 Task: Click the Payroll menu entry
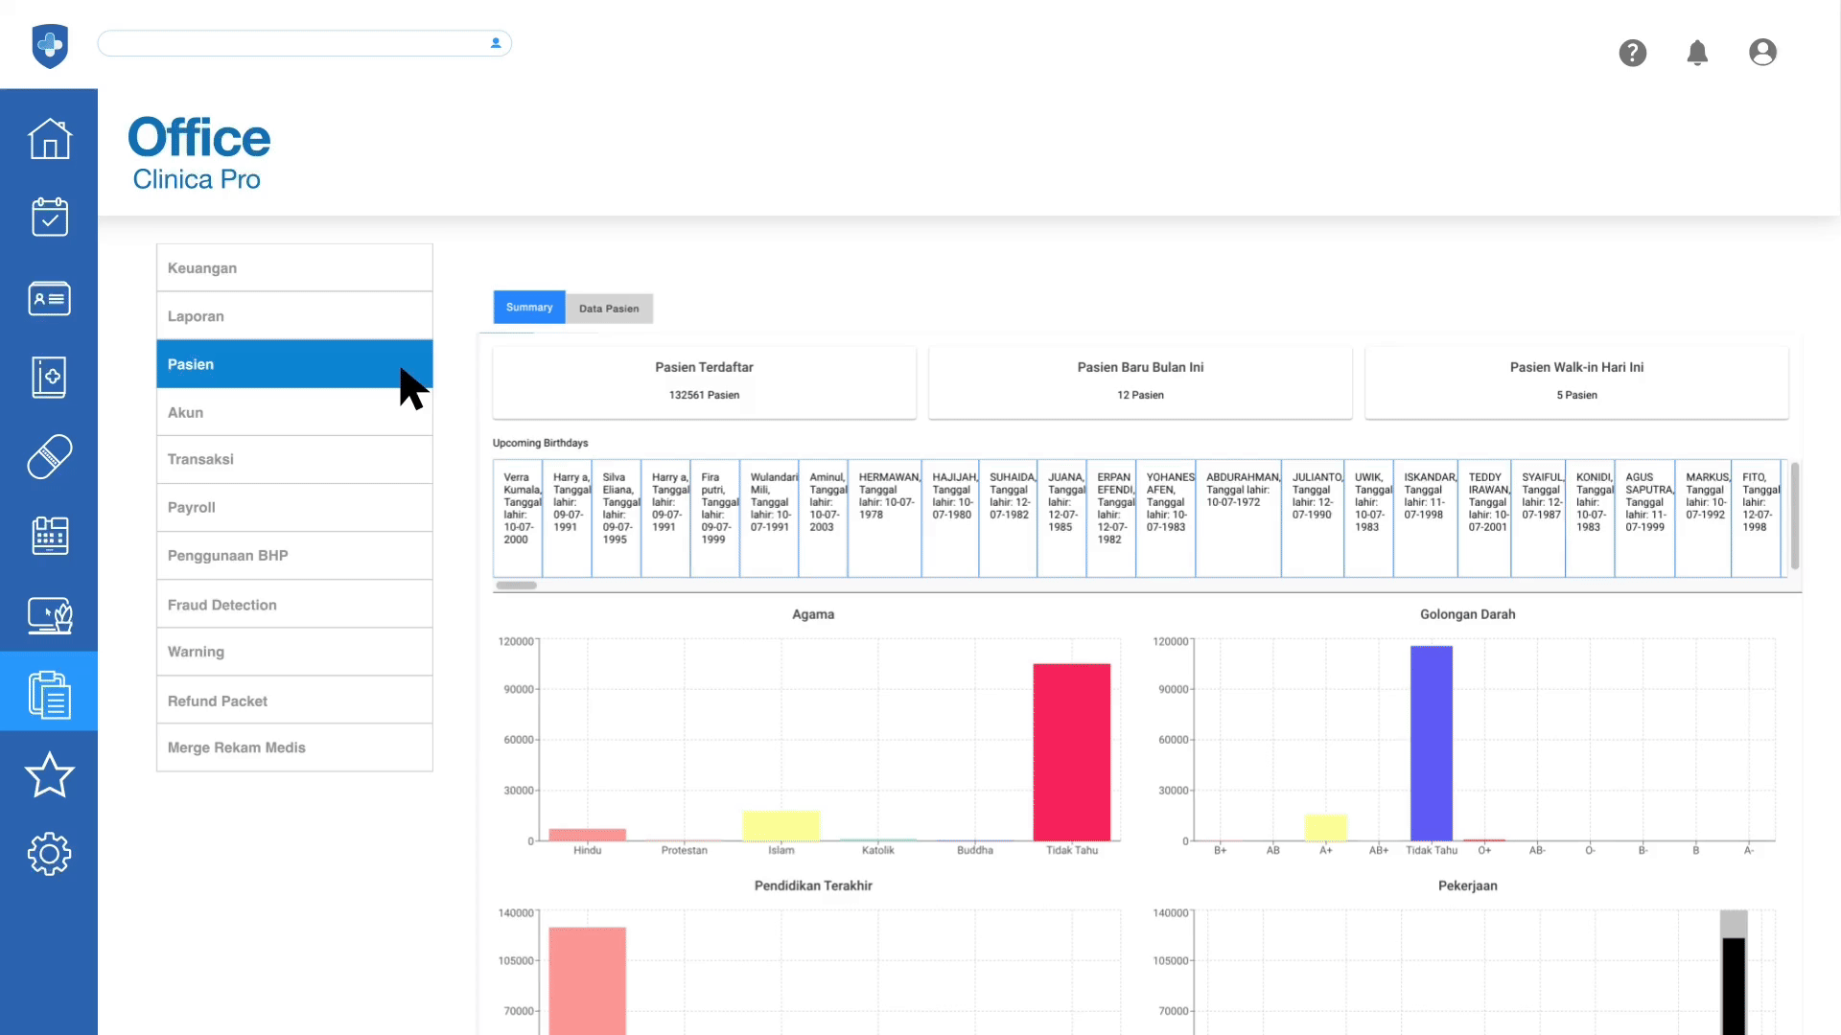294,507
